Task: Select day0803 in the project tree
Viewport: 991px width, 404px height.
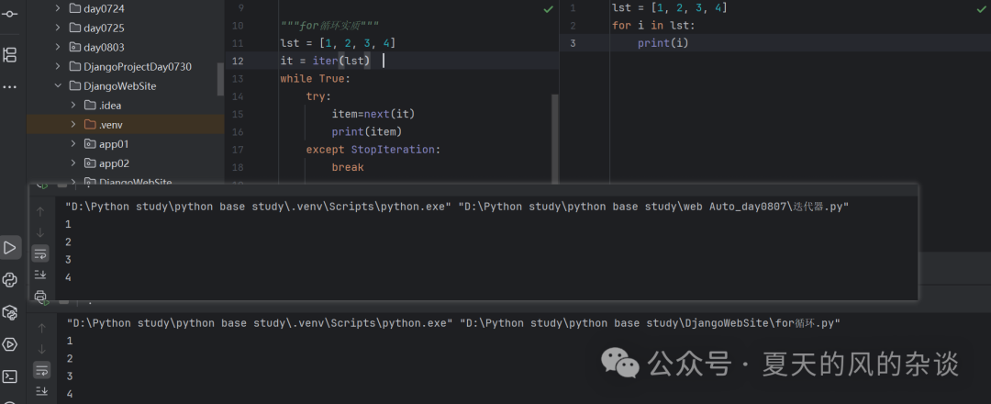Action: coord(104,48)
